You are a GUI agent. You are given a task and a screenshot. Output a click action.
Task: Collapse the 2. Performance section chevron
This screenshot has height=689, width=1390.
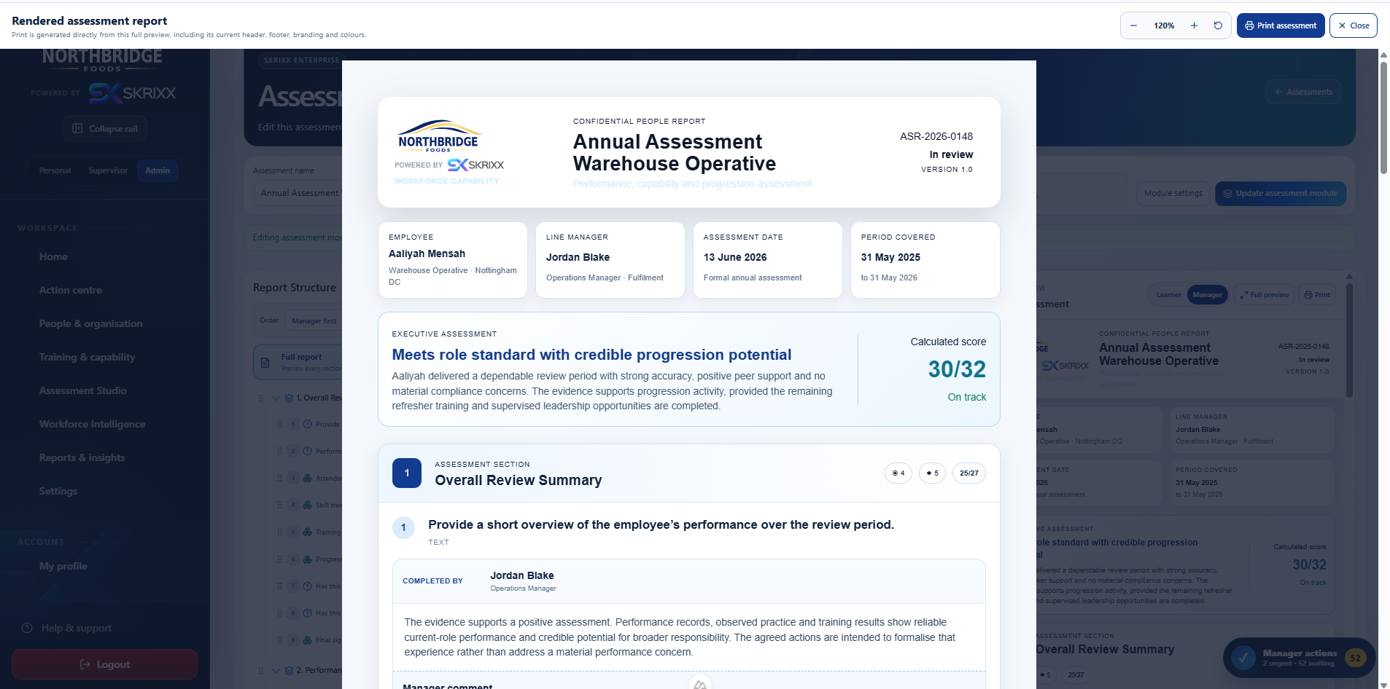click(276, 671)
